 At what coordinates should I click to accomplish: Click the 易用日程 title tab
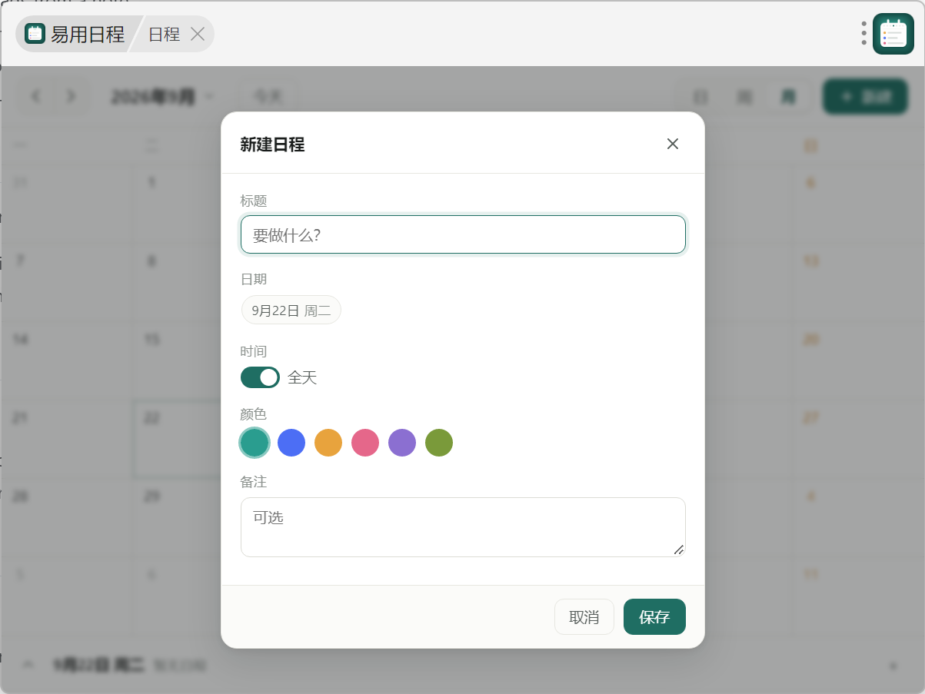tap(87, 34)
